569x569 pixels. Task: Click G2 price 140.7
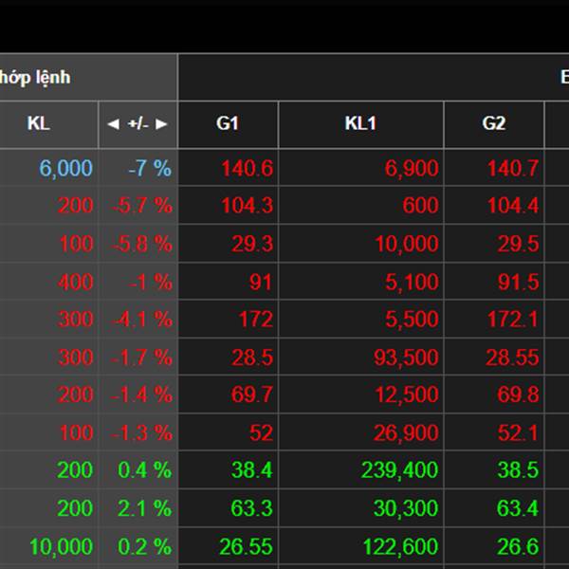pyautogui.click(x=513, y=169)
